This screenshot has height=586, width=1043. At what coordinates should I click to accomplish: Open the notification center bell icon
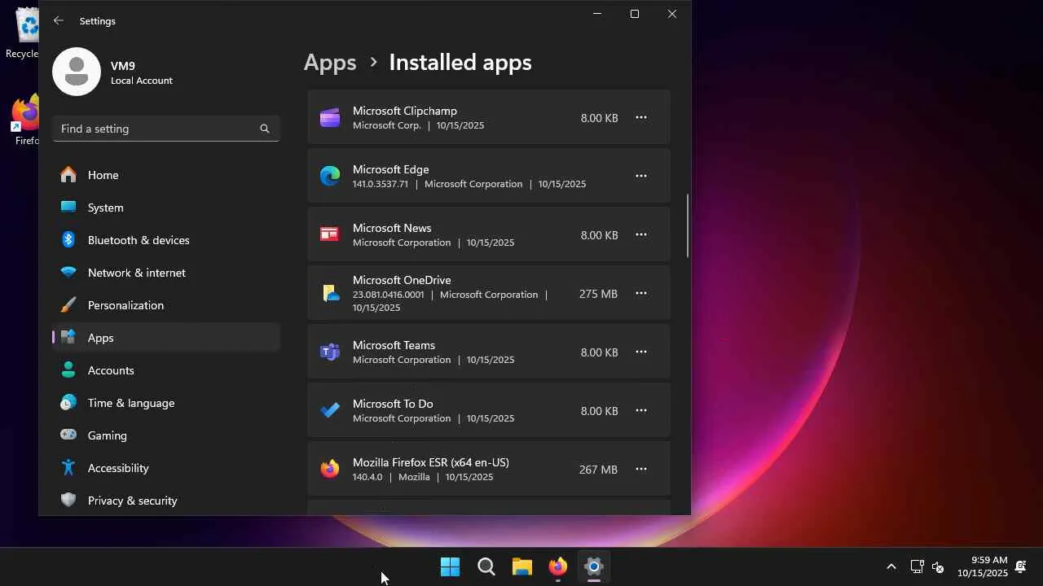[x=1020, y=566]
